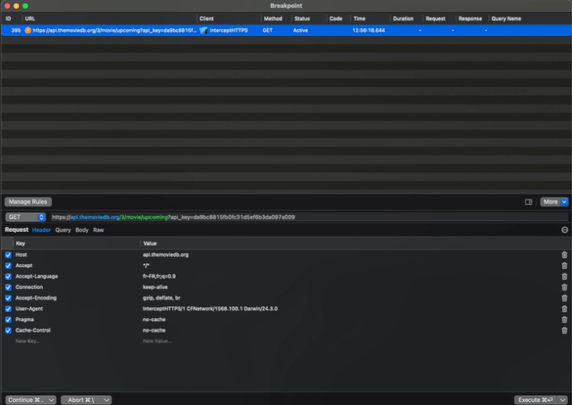Click the Pragma no-cache value
572x405 pixels.
pos(154,320)
